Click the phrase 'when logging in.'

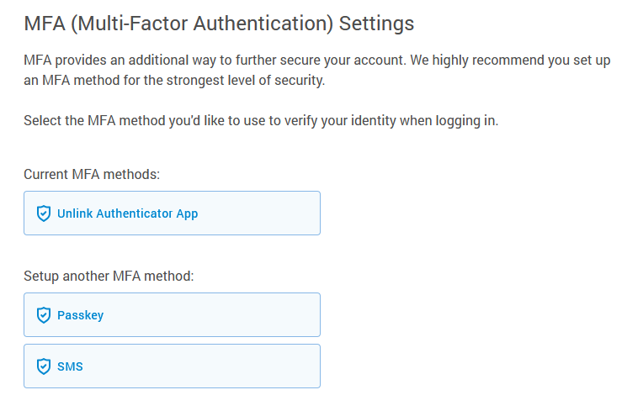(x=449, y=121)
